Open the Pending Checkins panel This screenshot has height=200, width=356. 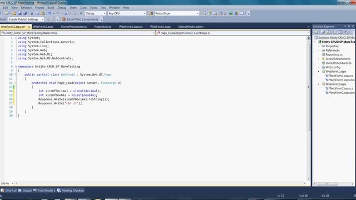coord(71,191)
